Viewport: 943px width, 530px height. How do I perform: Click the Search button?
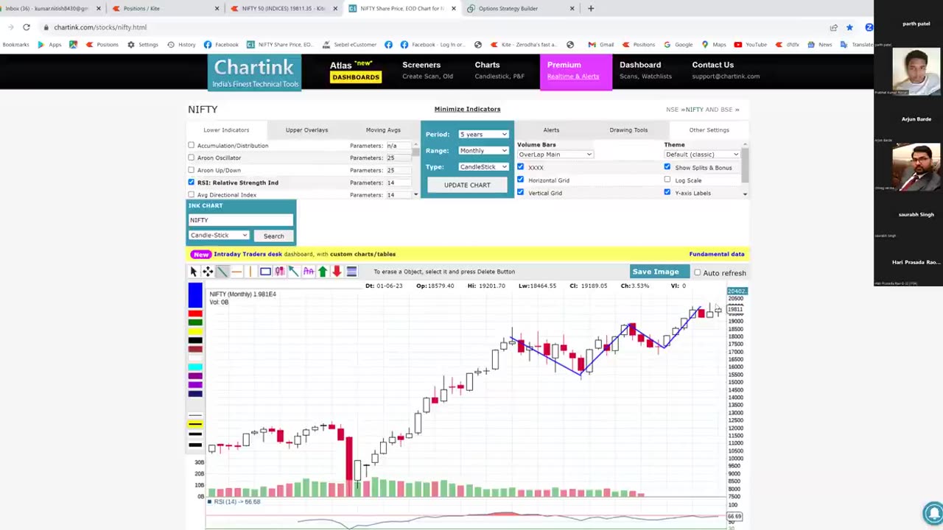pos(273,236)
